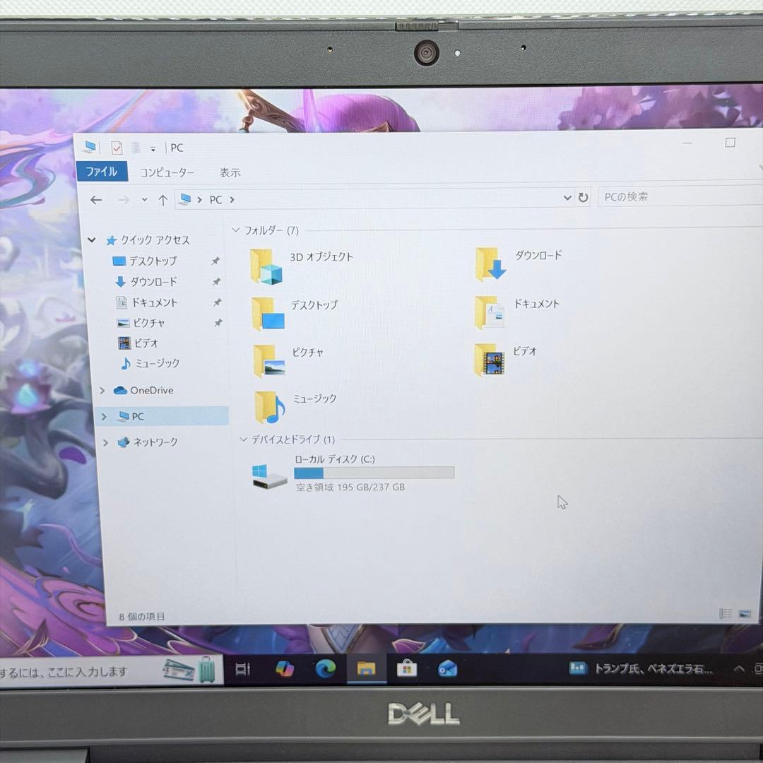Switch to the コンピューター ribbon tab
Screen dimensions: 763x763
167,172
